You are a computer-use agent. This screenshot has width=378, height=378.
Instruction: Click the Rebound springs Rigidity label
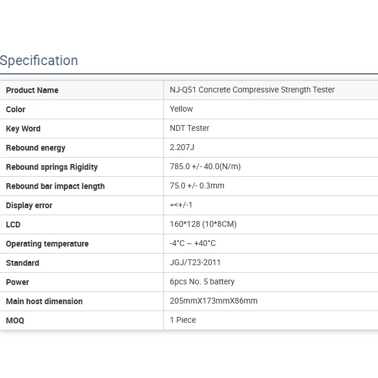52,167
